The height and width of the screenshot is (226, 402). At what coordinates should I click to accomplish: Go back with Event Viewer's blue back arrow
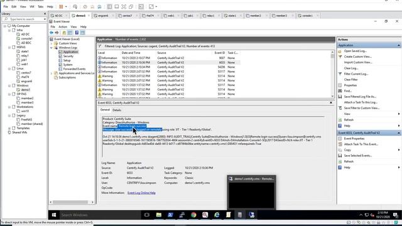click(x=52, y=33)
